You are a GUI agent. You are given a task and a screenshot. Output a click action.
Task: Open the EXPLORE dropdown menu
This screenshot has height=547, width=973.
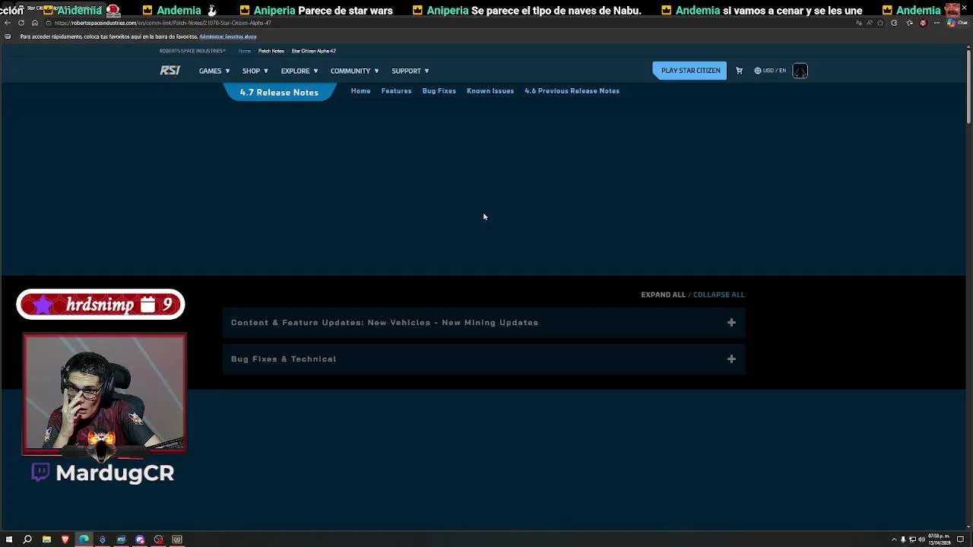click(x=300, y=71)
